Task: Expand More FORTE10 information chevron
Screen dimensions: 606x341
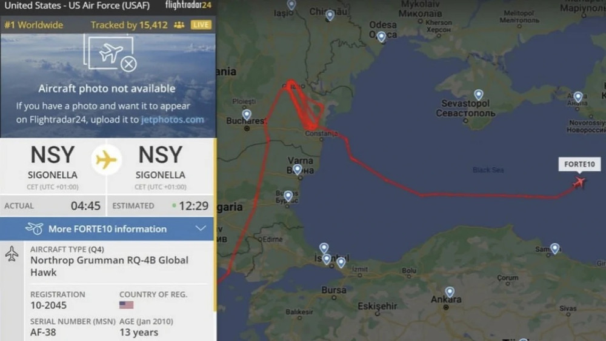Action: 201,228
